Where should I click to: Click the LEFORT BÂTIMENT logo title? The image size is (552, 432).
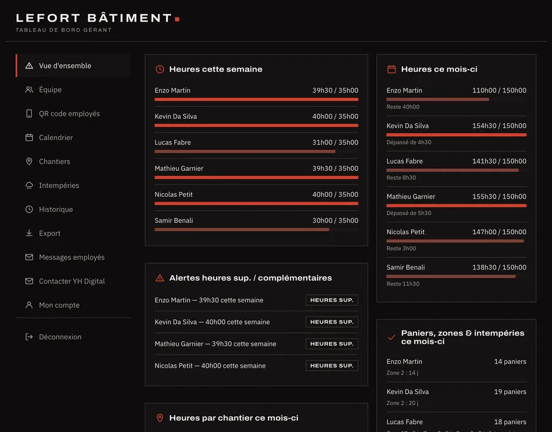point(98,18)
